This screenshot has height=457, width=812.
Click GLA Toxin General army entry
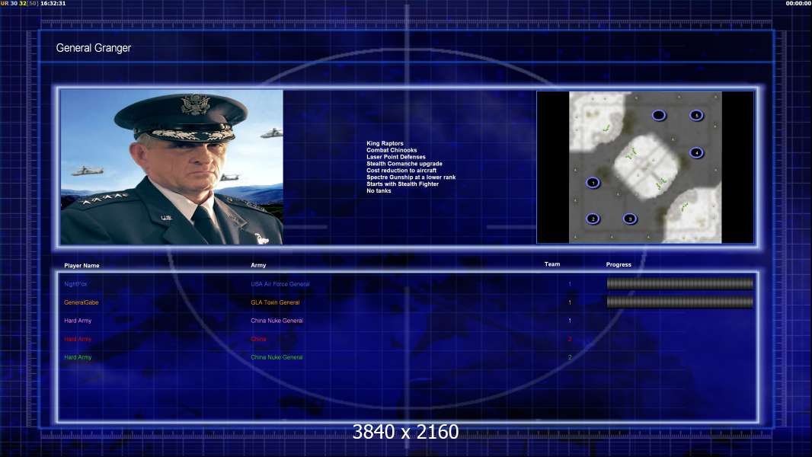pyautogui.click(x=275, y=302)
